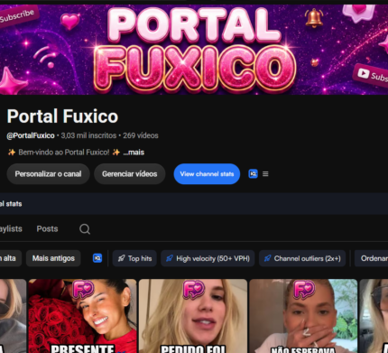The height and width of the screenshot is (353, 388).
Task: Expand channel description with ...mais
Action: (134, 153)
